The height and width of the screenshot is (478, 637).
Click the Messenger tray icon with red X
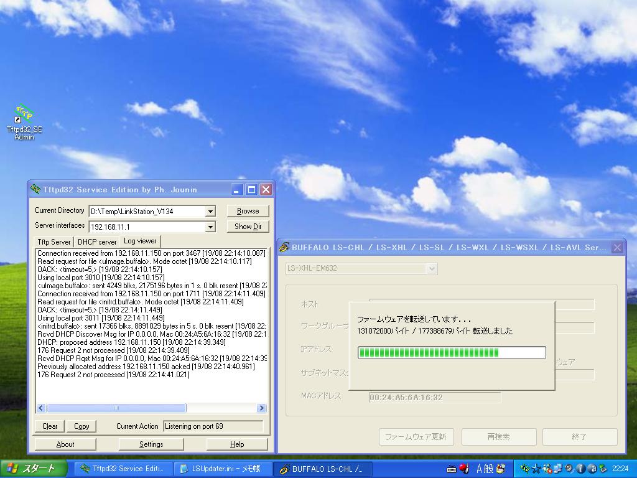click(547, 469)
